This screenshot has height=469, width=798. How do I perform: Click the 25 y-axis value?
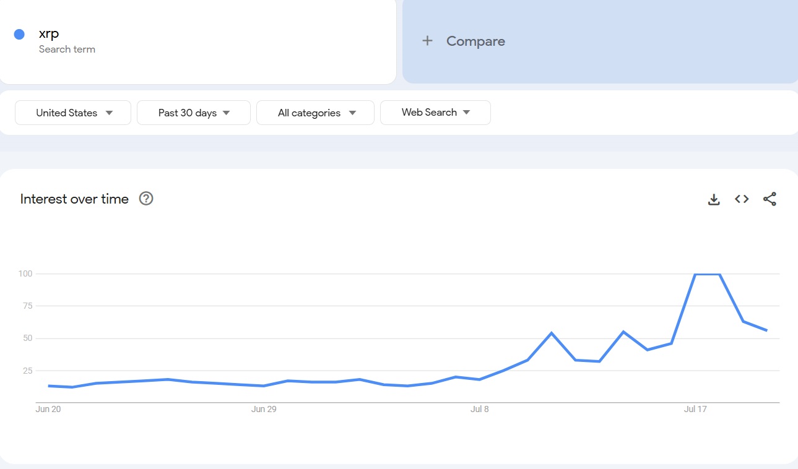[x=28, y=371]
